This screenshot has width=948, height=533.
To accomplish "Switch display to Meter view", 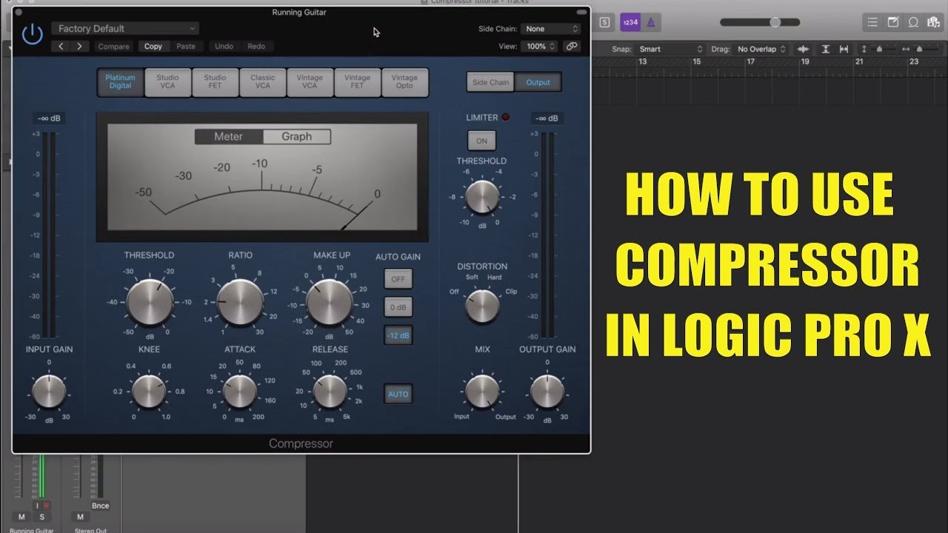I will tap(228, 136).
